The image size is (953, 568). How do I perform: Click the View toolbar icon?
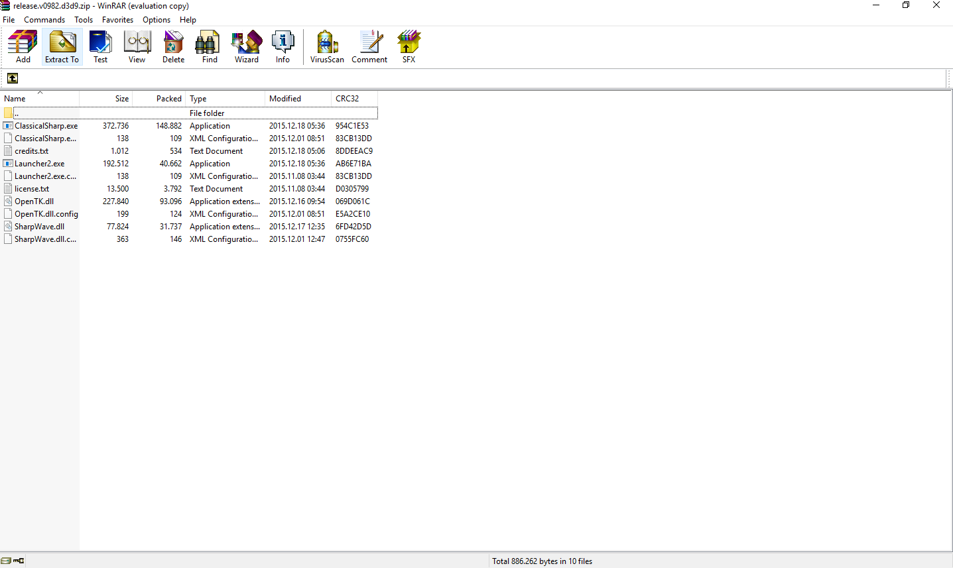pyautogui.click(x=137, y=46)
